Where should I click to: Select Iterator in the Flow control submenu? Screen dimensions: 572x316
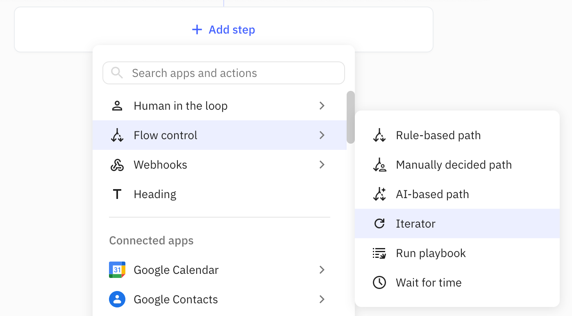(457, 223)
